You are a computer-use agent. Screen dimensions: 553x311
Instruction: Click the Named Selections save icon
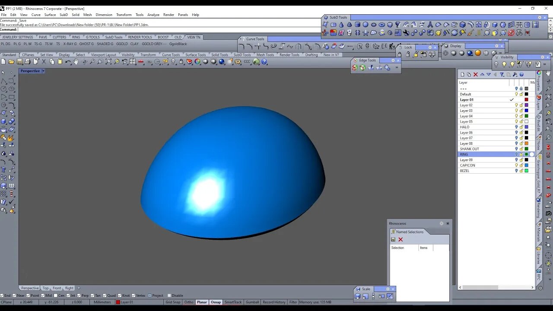393,239
